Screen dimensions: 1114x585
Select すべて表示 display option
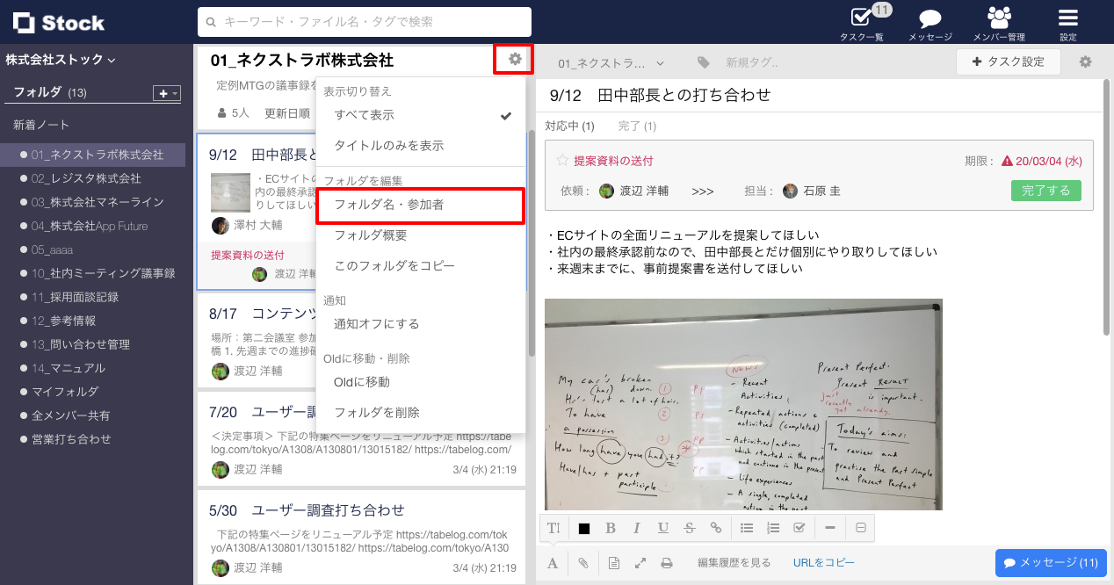365,115
